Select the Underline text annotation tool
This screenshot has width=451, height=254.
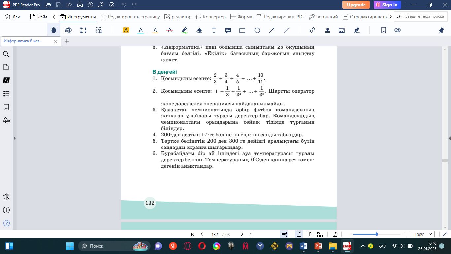point(141,30)
